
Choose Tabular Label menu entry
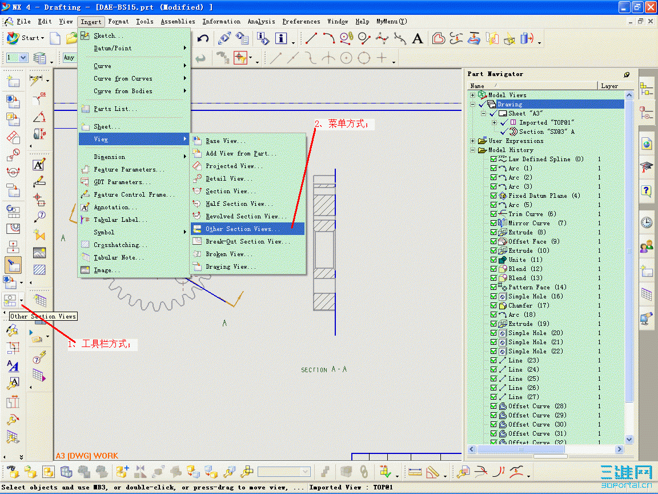pos(134,220)
